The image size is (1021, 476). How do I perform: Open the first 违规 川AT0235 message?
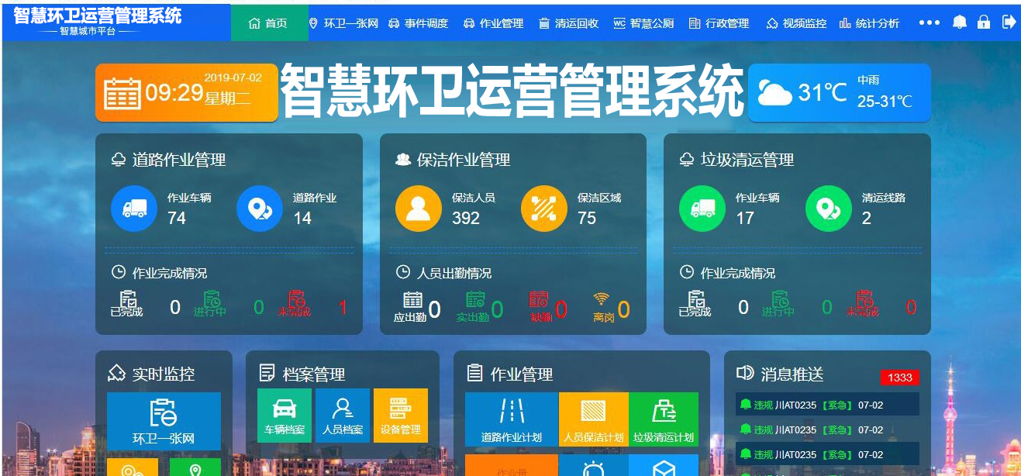826,405
